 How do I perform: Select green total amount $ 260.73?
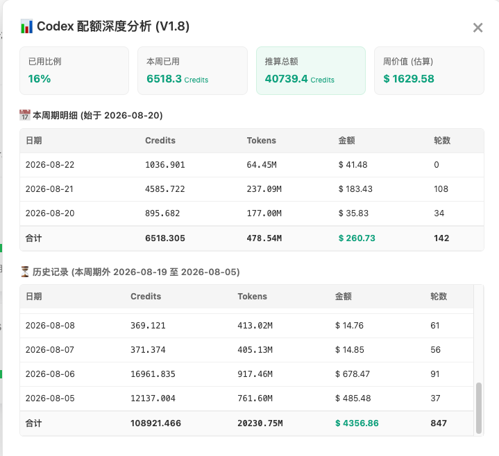(357, 238)
